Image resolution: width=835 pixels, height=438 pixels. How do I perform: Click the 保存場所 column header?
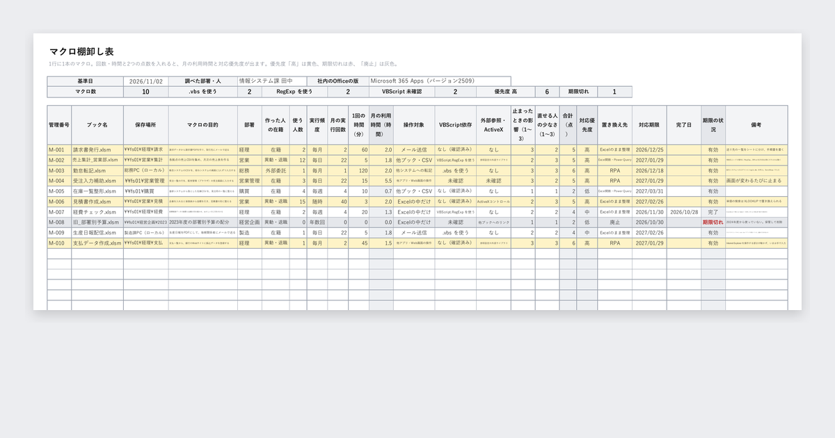pos(146,125)
